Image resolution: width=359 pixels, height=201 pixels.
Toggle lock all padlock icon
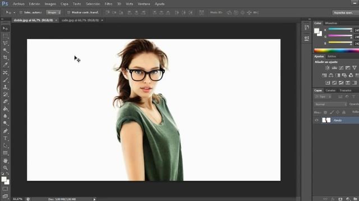(x=344, y=112)
